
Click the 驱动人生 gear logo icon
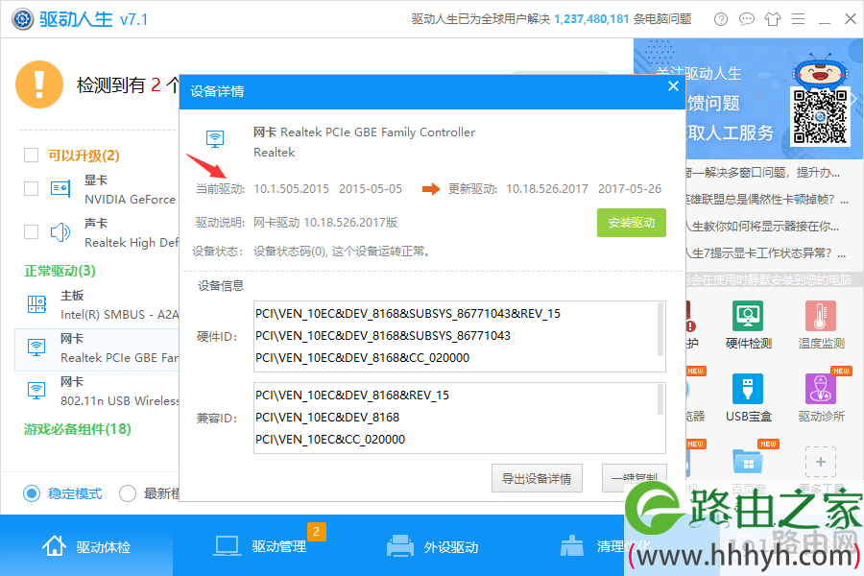23,19
